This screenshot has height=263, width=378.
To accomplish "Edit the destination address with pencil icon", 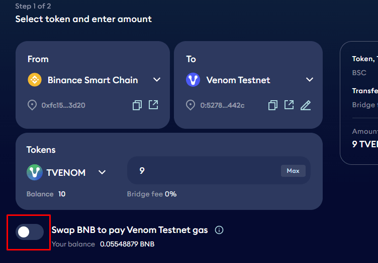I will (306, 105).
